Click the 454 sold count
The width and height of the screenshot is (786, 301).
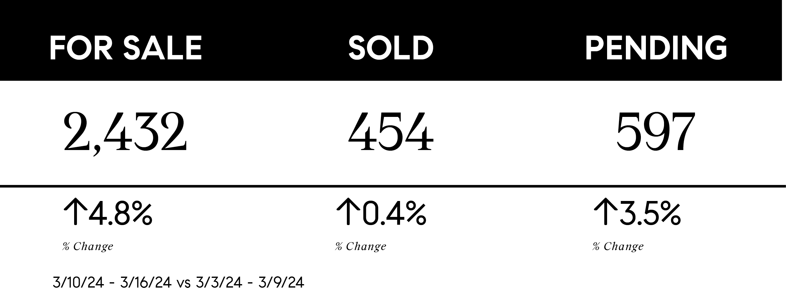point(391,133)
